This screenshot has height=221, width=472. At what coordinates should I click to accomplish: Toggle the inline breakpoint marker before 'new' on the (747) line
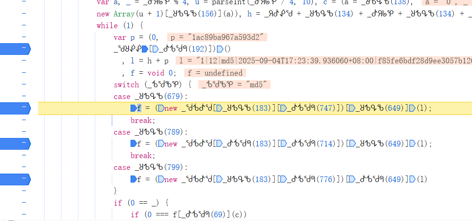point(162,108)
